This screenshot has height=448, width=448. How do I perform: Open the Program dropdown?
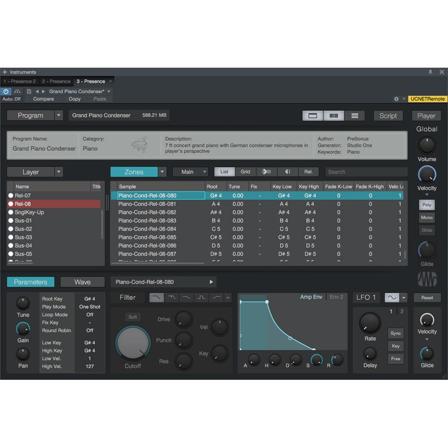click(59, 115)
